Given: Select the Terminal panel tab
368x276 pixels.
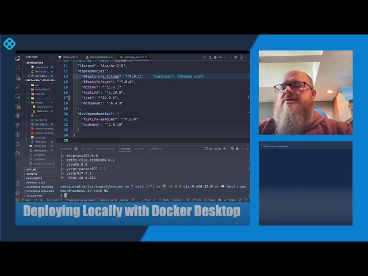Looking at the screenshot, I should pyautogui.click(x=125, y=149).
